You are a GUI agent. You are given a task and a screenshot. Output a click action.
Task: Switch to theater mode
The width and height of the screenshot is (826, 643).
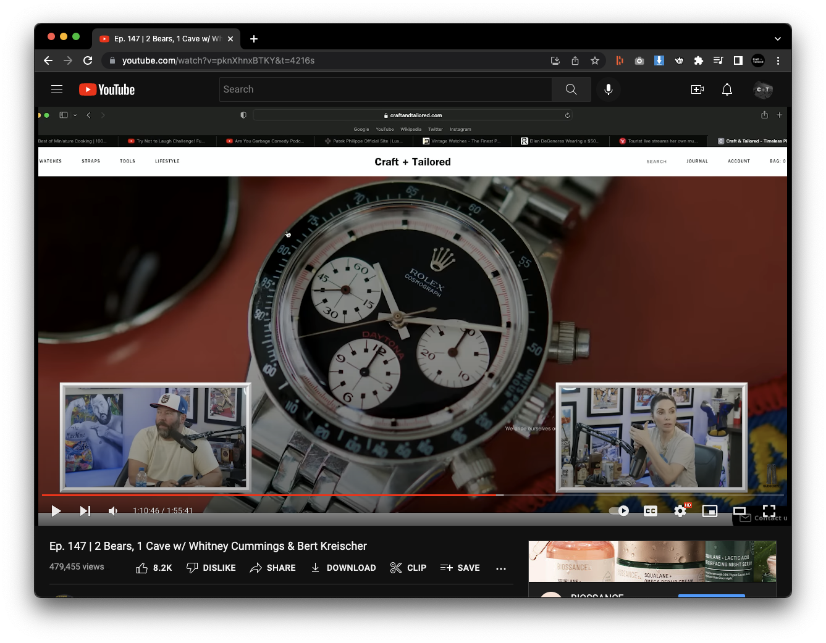pos(740,511)
